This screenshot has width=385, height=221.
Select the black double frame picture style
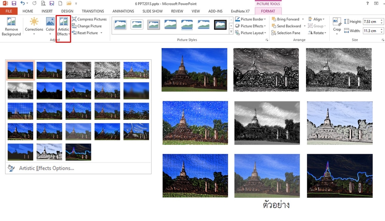pos(220,24)
